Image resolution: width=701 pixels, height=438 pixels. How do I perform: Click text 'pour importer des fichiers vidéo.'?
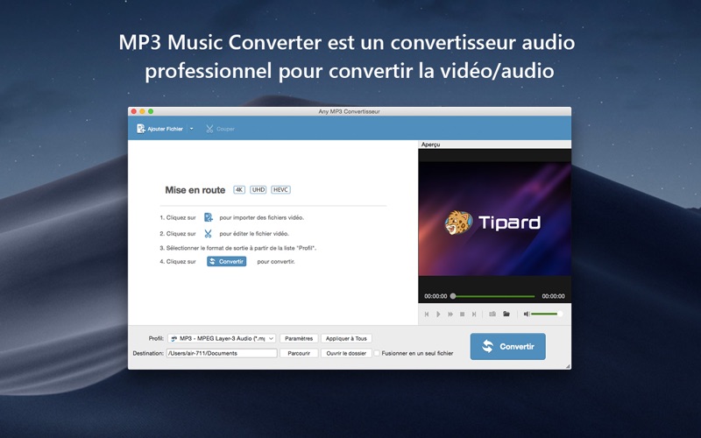point(261,217)
